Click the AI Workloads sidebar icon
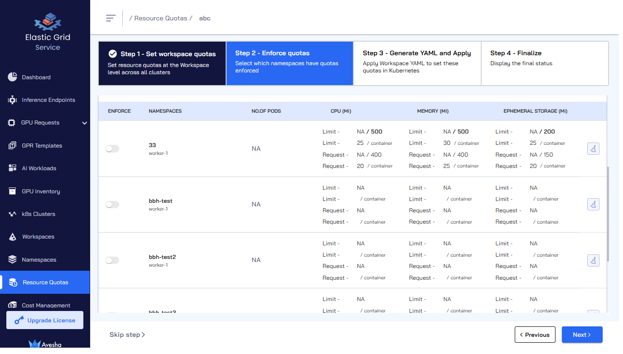 tap(13, 168)
